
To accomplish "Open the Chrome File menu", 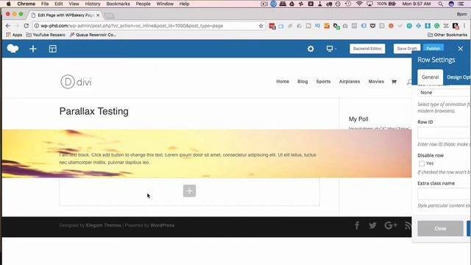I will (x=45, y=4).
